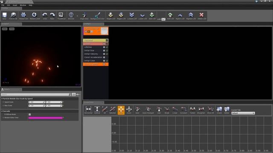The height and width of the screenshot is (153, 273).
Task: Select the Const Acceleration module row
Action: click(96, 57)
